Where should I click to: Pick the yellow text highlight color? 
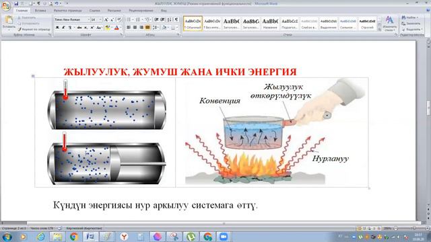pyautogui.click(x=108, y=28)
